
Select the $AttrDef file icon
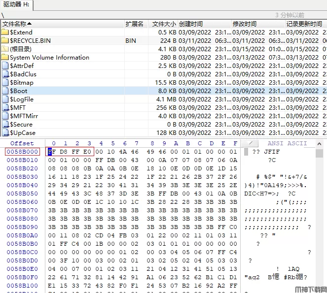[5, 65]
